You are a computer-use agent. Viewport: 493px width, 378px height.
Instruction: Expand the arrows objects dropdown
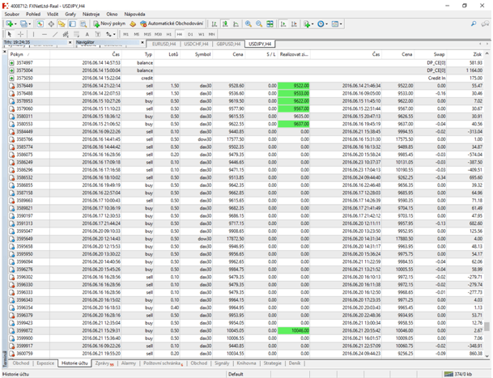point(114,35)
